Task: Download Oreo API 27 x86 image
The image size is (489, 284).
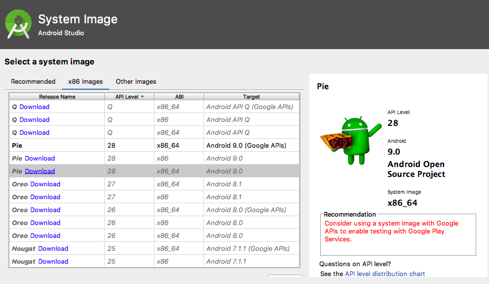Action: pos(45,197)
